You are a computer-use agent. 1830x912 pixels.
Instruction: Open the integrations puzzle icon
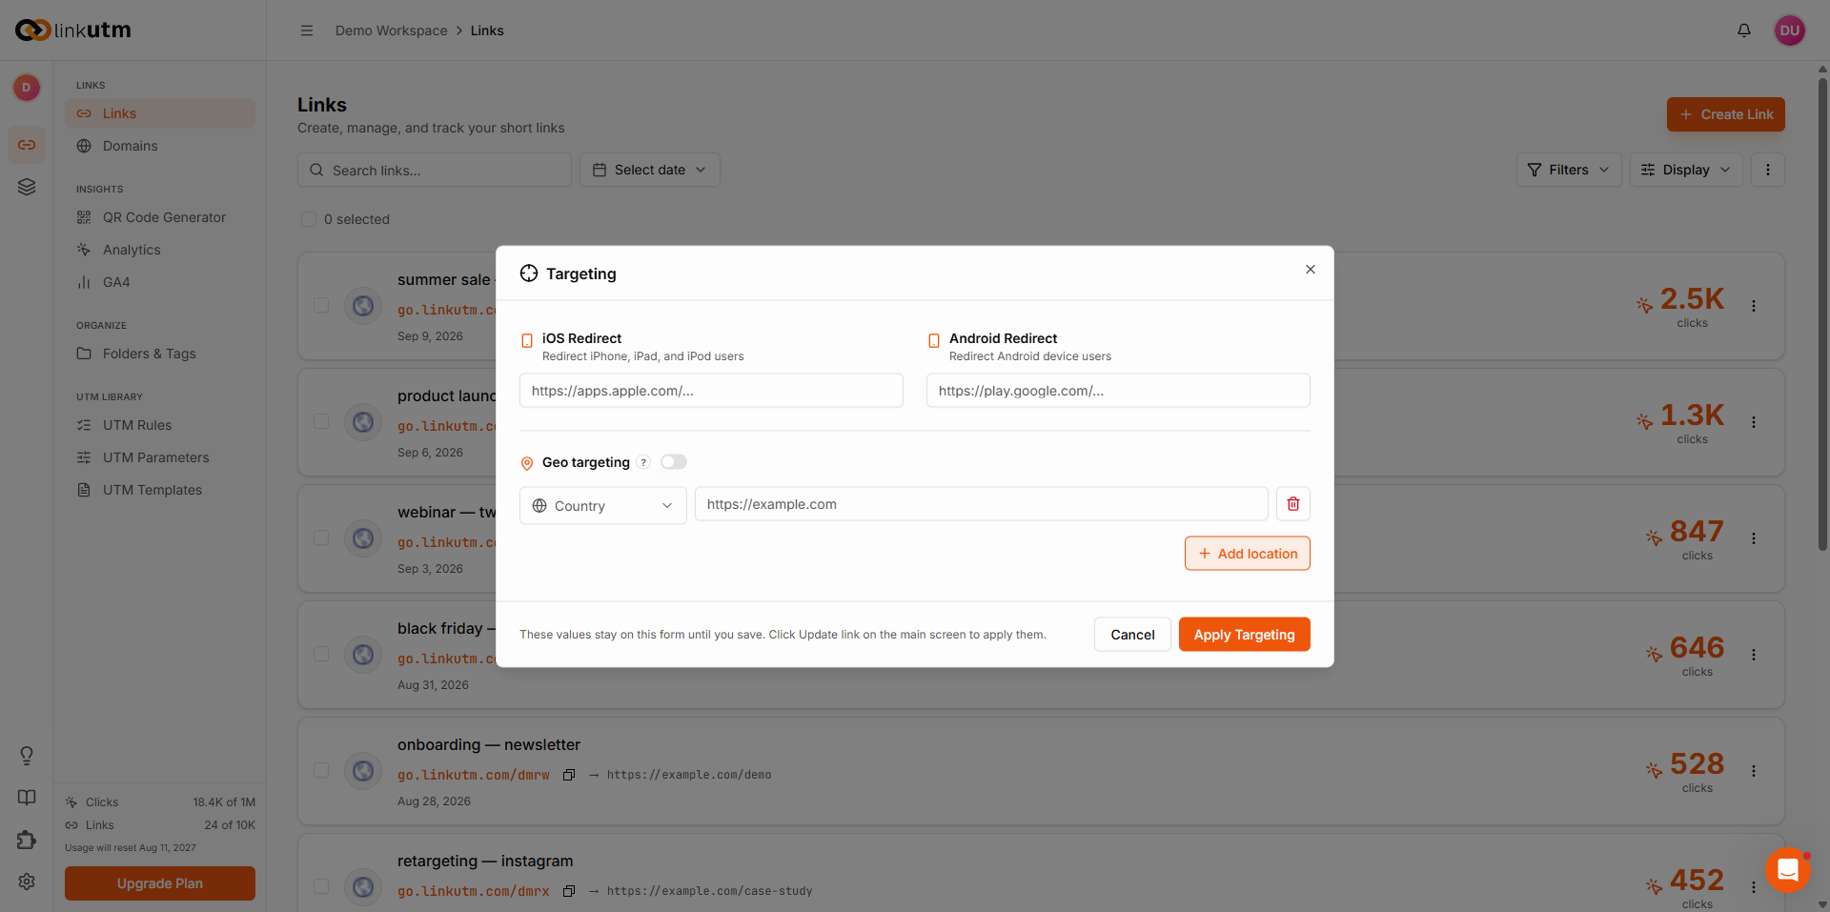click(x=27, y=840)
